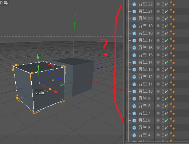Toggle the visibility dots of 큐브.18
The image size is (189, 144).
pos(163,33)
